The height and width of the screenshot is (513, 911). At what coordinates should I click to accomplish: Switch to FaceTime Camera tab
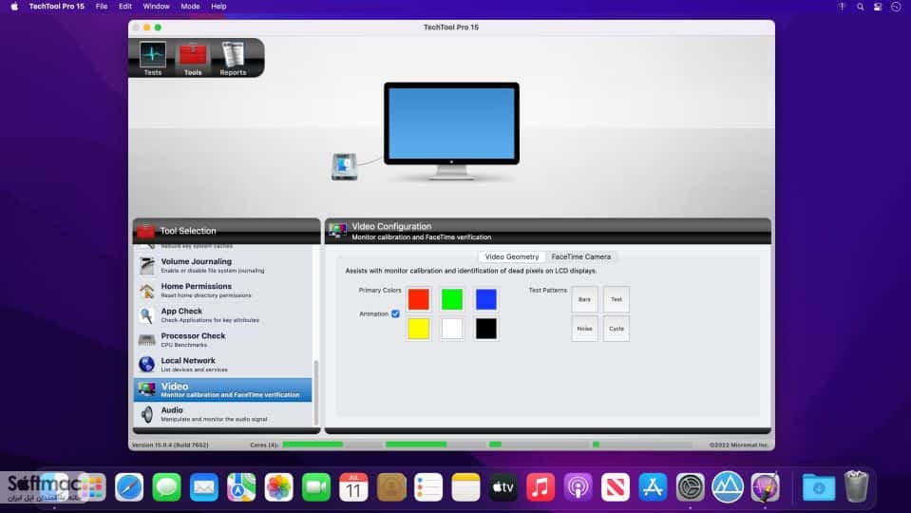581,256
